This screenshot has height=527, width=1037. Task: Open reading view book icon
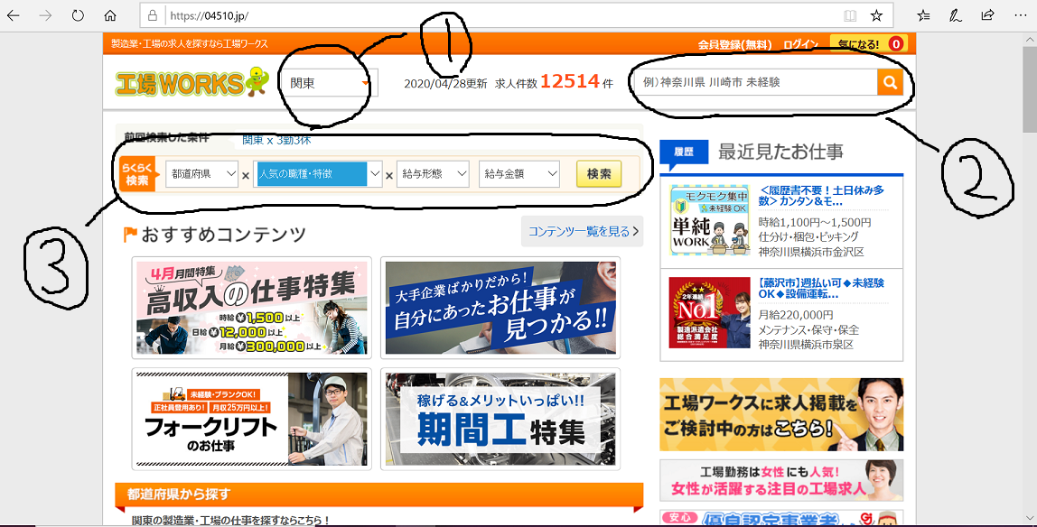pyautogui.click(x=849, y=15)
